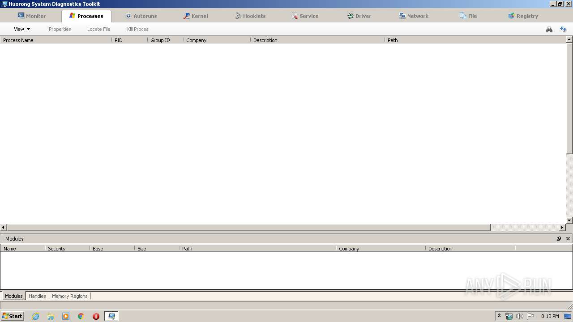Open the View dropdown menu
The width and height of the screenshot is (573, 322).
(x=22, y=29)
